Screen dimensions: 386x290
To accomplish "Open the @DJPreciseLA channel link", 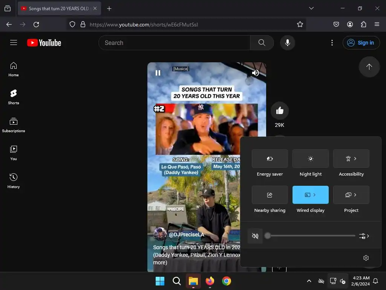I will pyautogui.click(x=186, y=234).
